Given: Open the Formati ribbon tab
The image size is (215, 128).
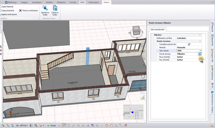Looking at the screenshot, I should click(x=73, y=2).
